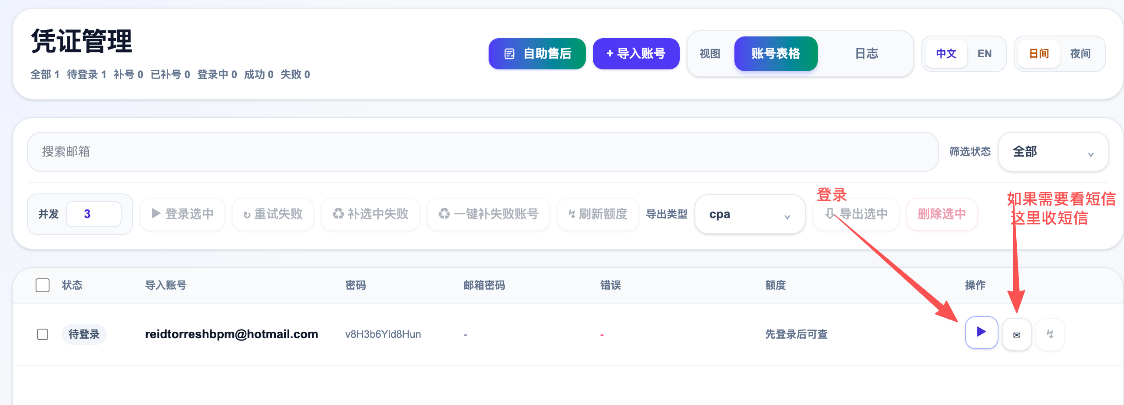The height and width of the screenshot is (405, 1124).
Task: Toggle the select-all checkbox in table header
Action: pyautogui.click(x=42, y=285)
